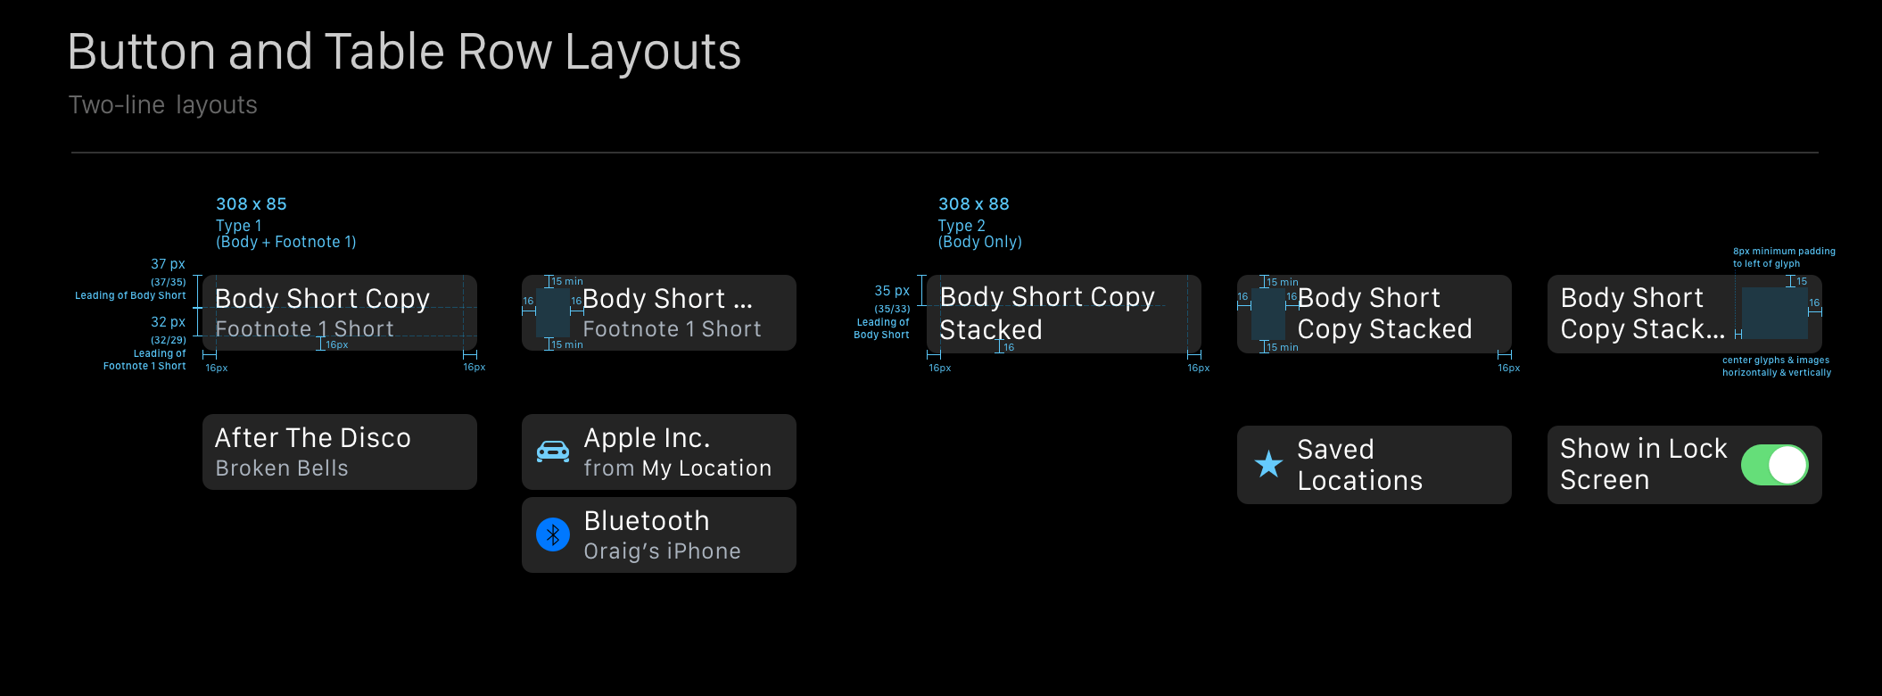The width and height of the screenshot is (1882, 696).
Task: Click the 308 x 85 dimension label
Action: point(251,203)
